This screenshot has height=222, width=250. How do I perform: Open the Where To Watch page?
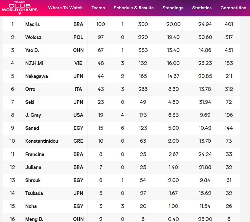click(x=65, y=8)
